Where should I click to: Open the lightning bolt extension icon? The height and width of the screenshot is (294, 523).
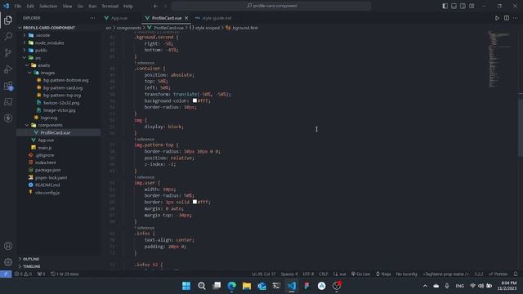(x=8, y=118)
